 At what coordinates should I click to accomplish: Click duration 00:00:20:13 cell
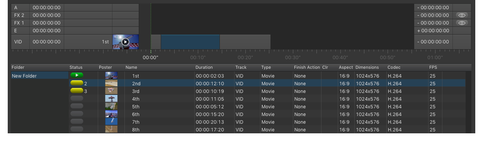pos(210,122)
